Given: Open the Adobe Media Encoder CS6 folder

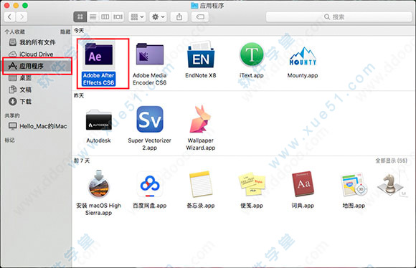Looking at the screenshot, I should 150,54.
